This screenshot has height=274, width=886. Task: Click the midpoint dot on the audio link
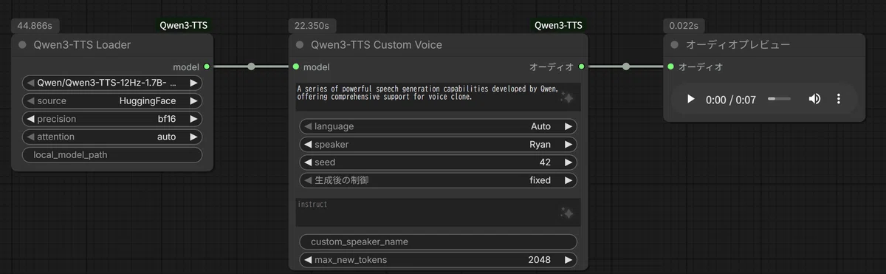pos(626,66)
